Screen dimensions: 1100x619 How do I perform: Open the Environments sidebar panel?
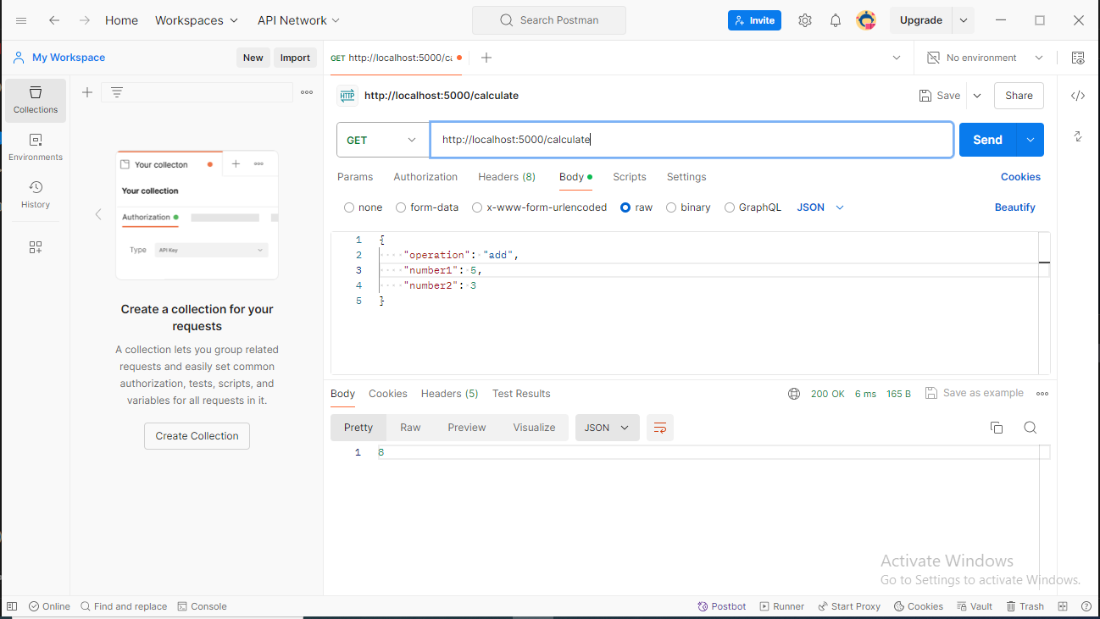(36, 147)
